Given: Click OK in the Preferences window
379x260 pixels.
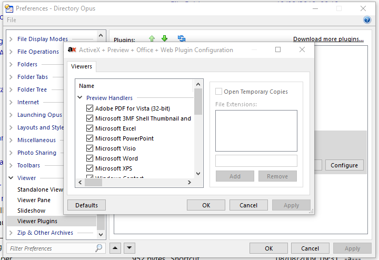Looking at the screenshot, I should [268, 248].
